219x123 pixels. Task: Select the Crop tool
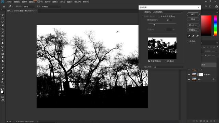tap(2, 29)
